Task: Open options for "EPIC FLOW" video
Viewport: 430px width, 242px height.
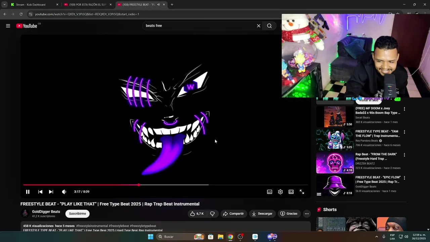Action: 404,178
